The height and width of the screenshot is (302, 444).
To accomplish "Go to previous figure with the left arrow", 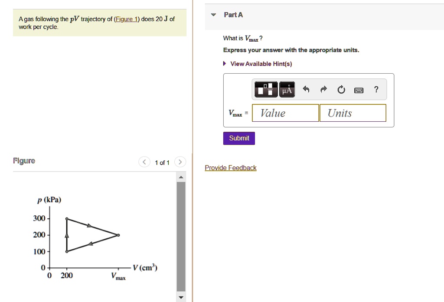I will click(144, 161).
